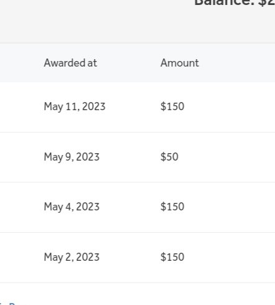Select the May 4, 2023 date cell
This screenshot has width=275, height=305.
point(72,207)
